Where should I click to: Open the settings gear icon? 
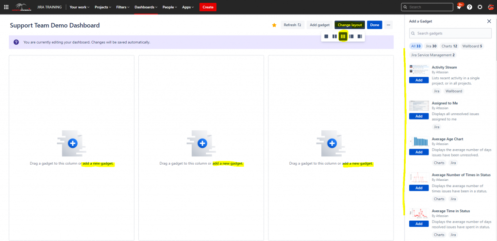(480, 7)
